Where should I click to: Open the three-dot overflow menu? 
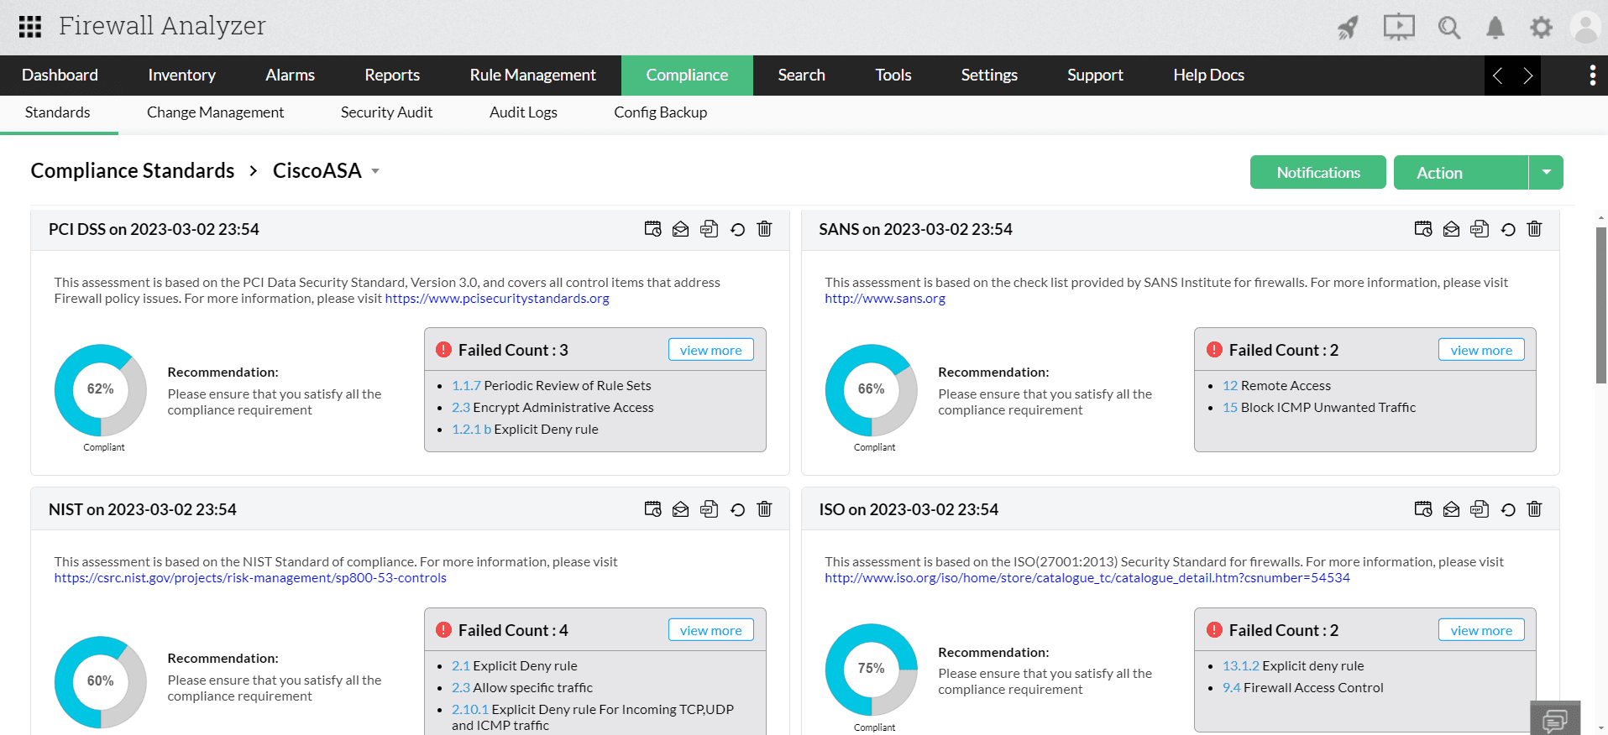point(1592,76)
